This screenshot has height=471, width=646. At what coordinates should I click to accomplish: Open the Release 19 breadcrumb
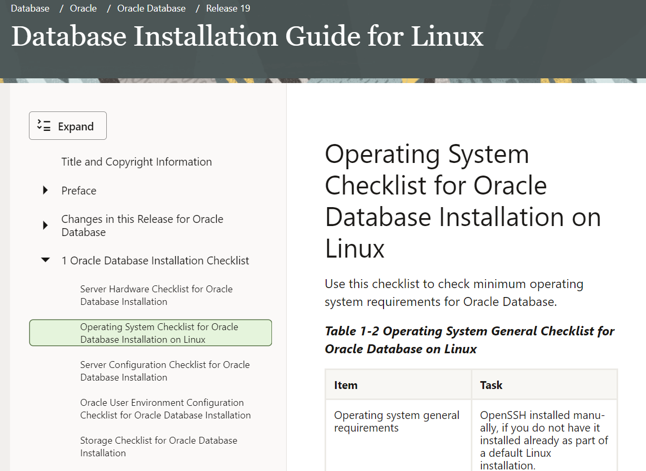point(228,8)
